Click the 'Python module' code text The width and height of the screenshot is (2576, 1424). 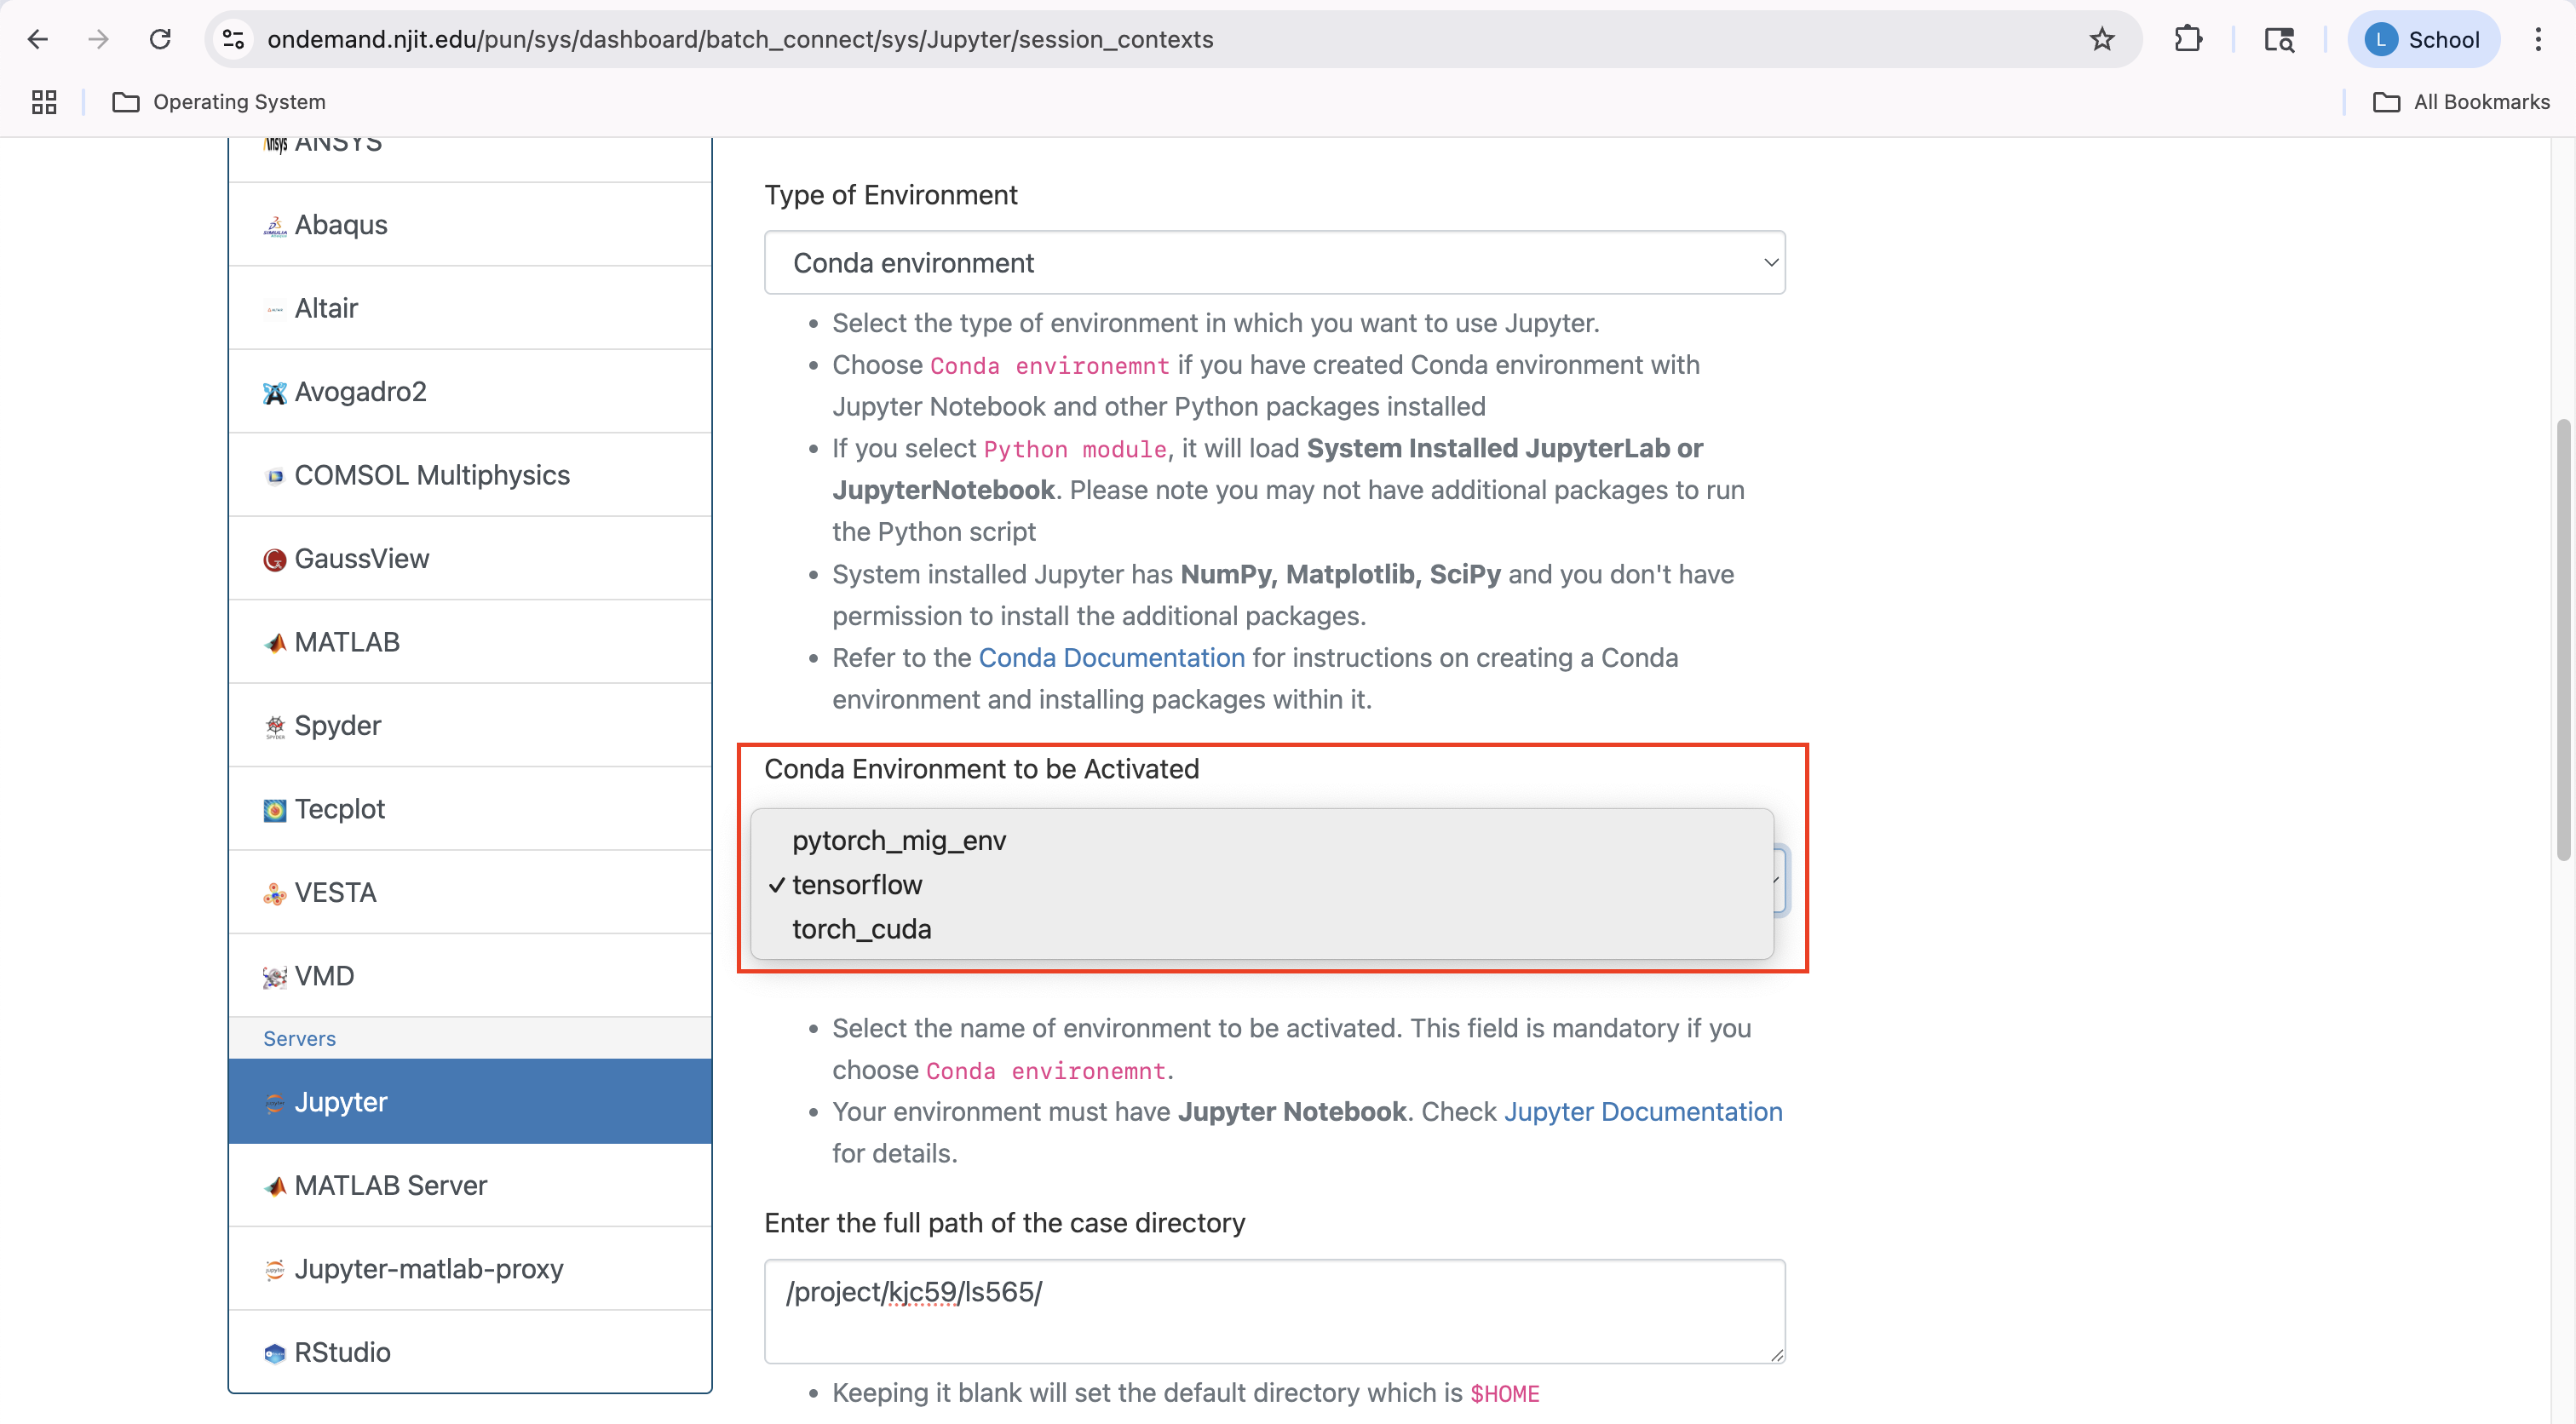tap(1075, 449)
